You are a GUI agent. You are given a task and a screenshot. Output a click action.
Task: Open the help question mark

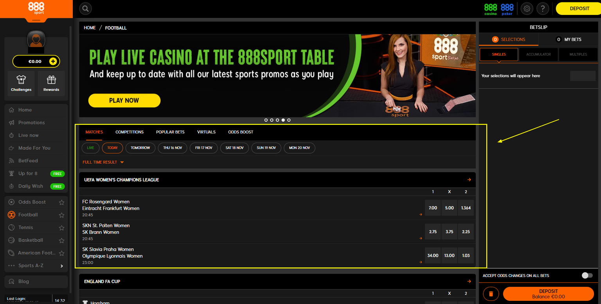543,8
